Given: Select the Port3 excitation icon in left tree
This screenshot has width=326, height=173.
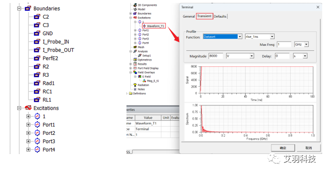Looking at the screenshot, I should pyautogui.click(x=37, y=141).
